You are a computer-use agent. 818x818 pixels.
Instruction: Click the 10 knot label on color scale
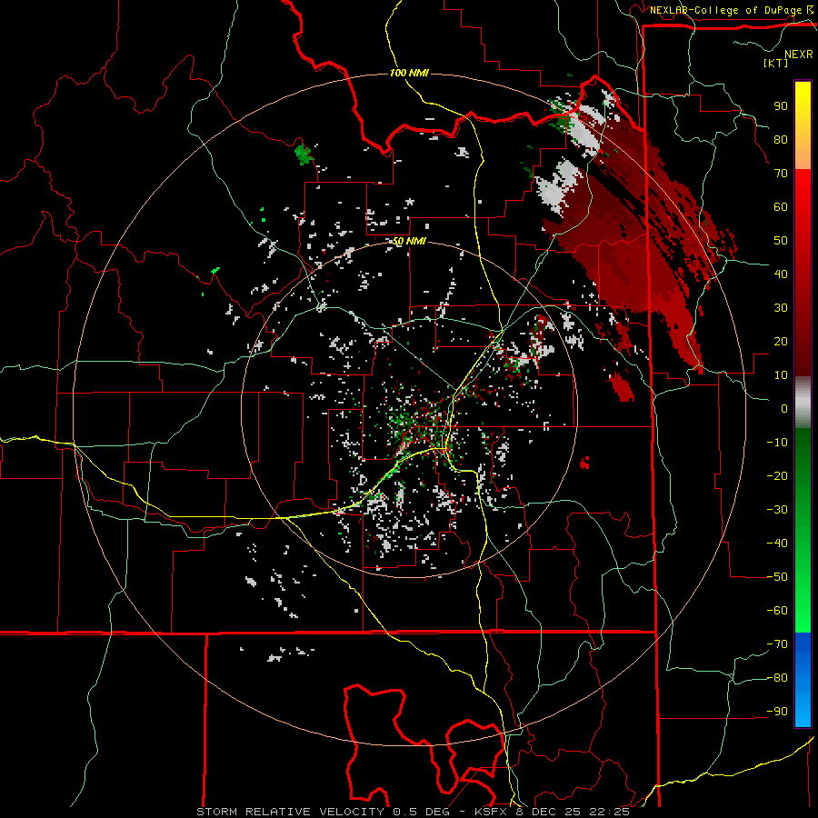coord(781,375)
